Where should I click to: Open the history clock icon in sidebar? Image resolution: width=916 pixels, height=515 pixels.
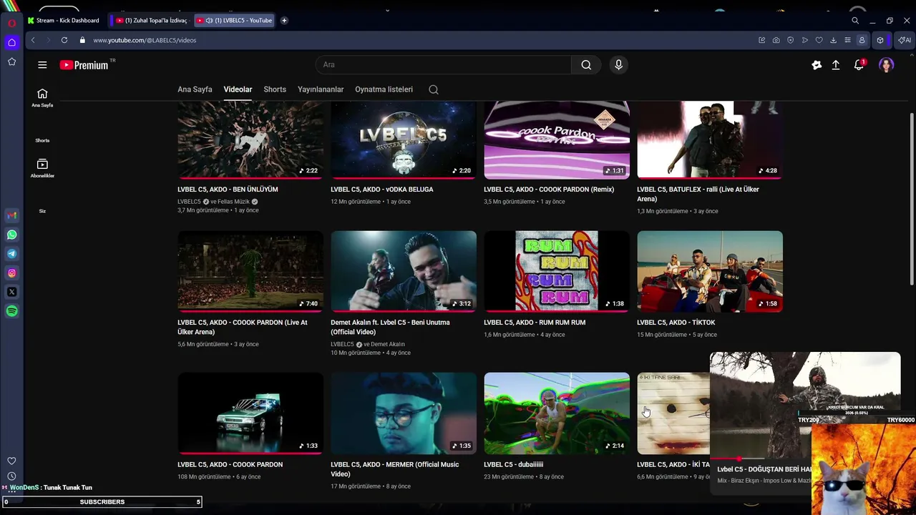11,476
